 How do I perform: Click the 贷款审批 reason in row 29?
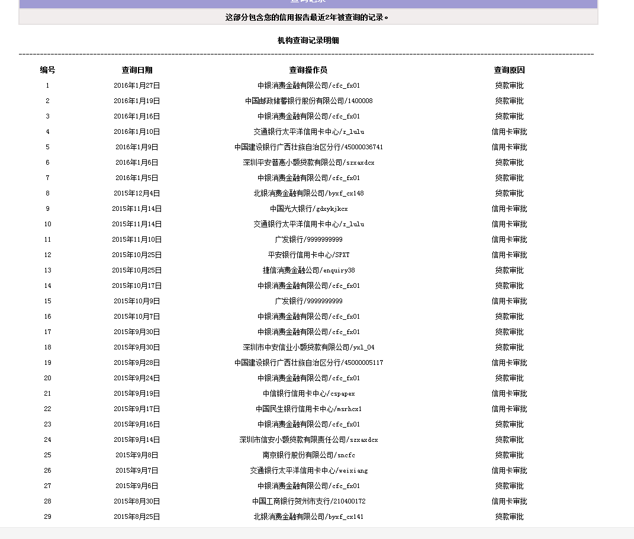(x=509, y=516)
